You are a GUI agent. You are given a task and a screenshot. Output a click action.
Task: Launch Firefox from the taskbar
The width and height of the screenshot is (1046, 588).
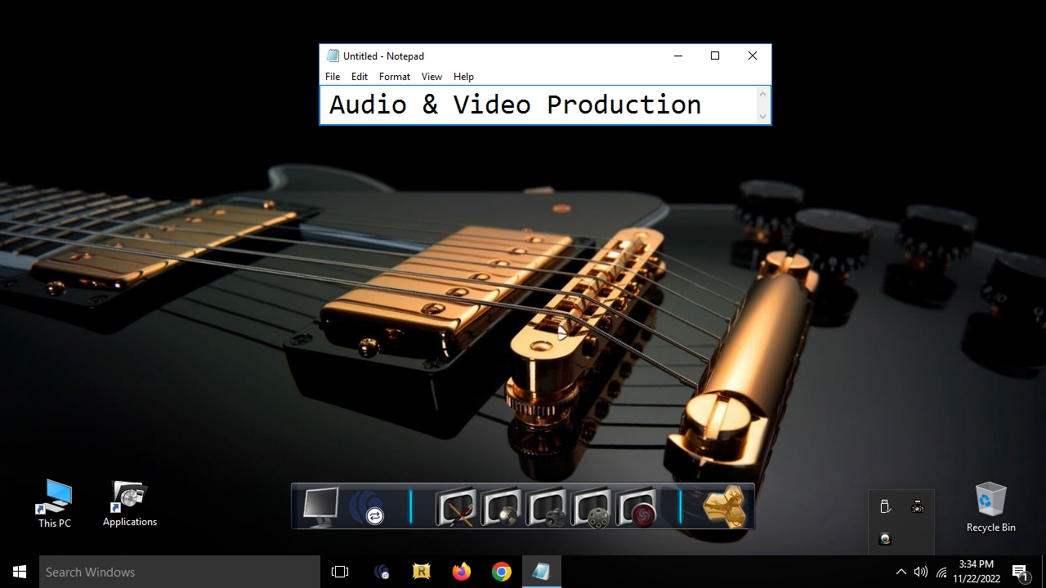pos(462,572)
